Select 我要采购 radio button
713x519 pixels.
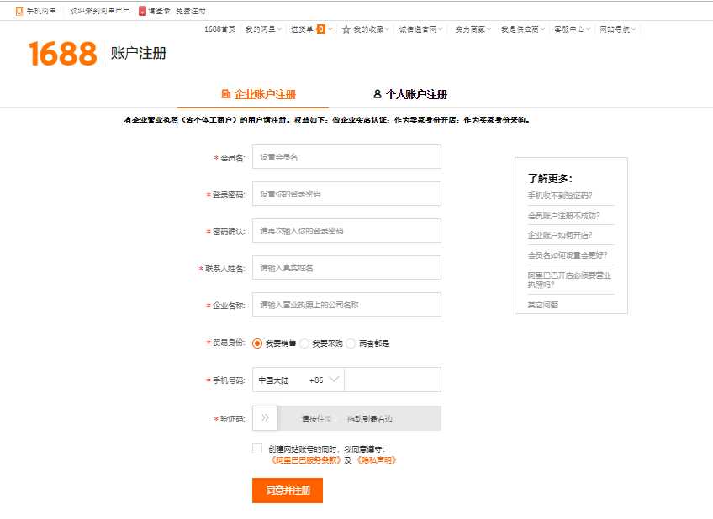point(304,343)
